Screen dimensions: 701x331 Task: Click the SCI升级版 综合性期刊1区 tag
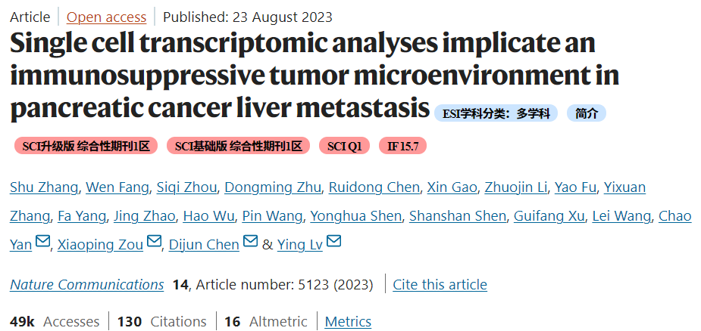click(x=86, y=146)
